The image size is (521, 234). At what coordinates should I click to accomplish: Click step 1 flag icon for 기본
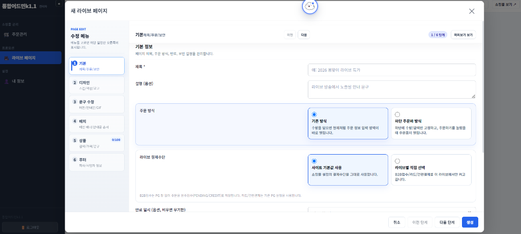coord(75,63)
